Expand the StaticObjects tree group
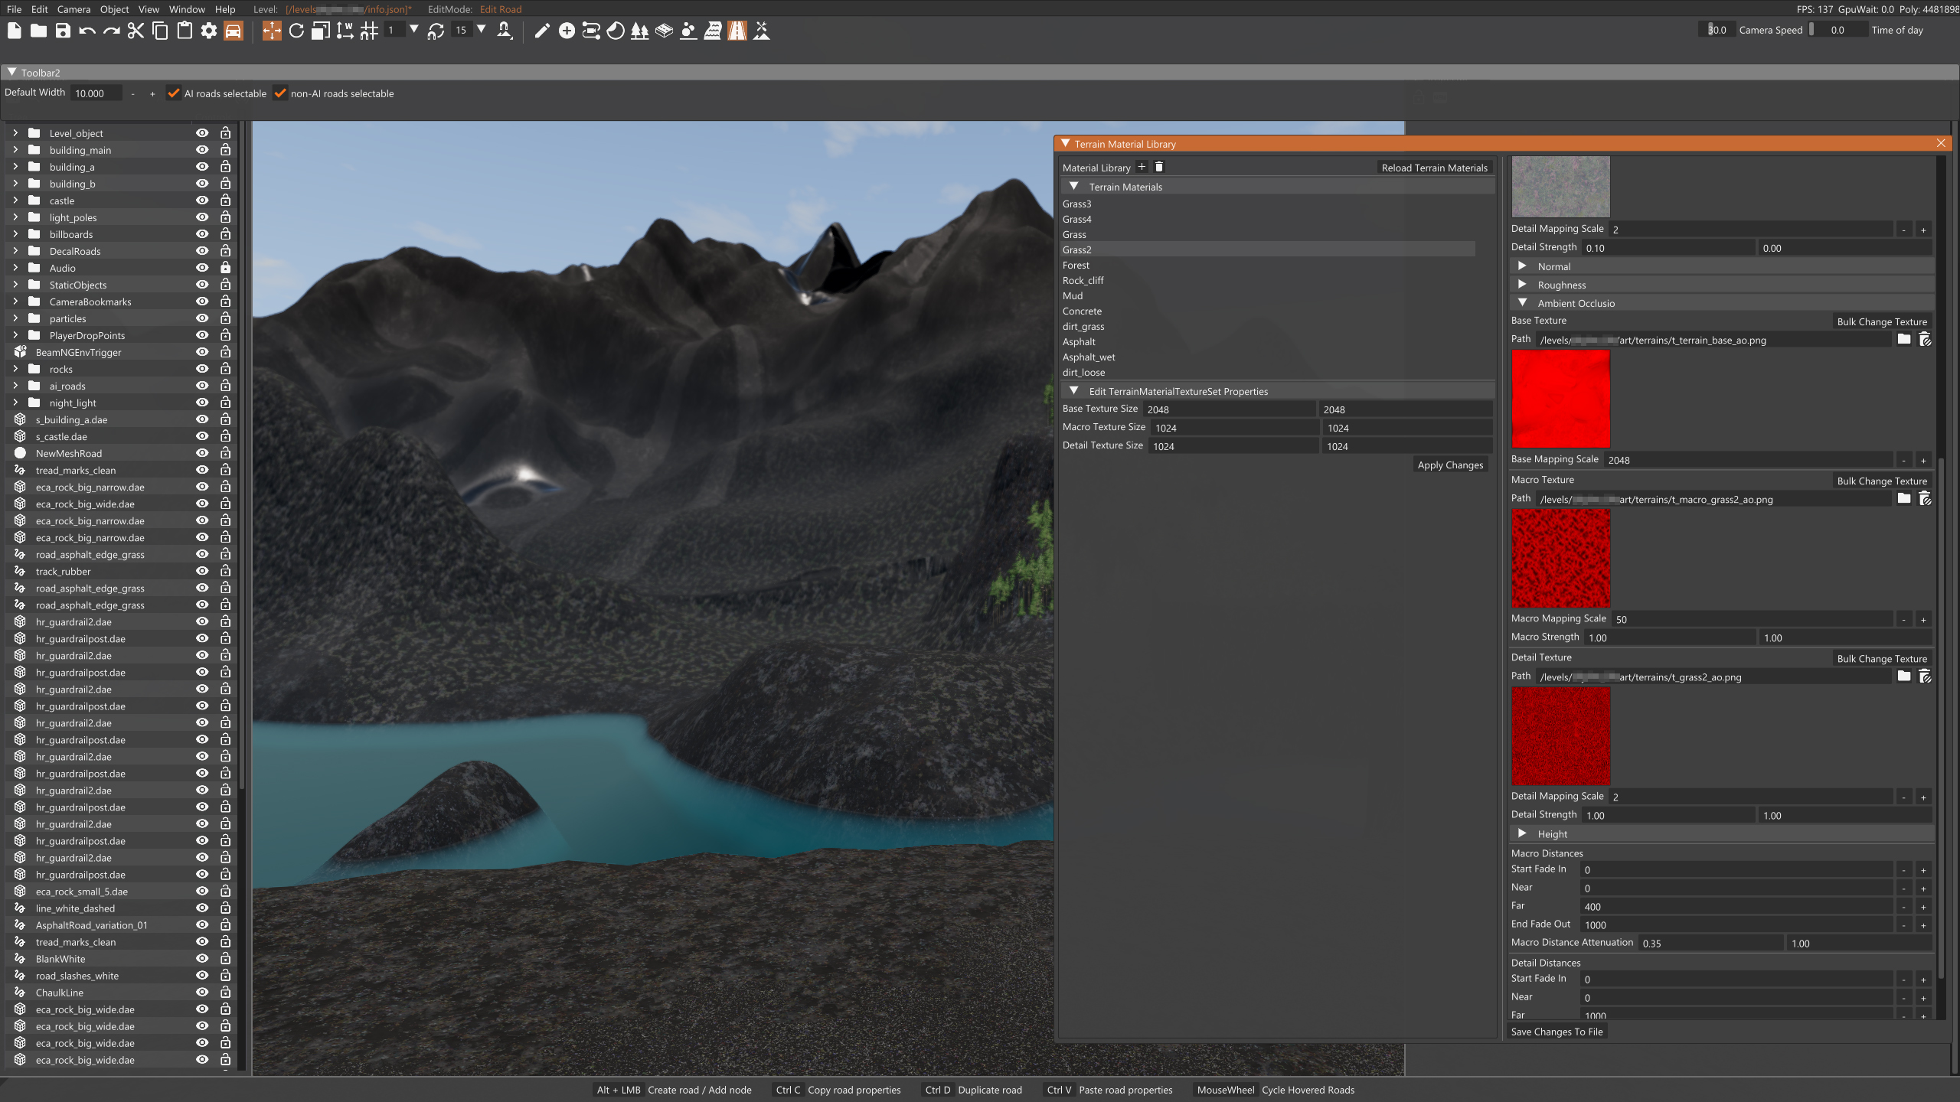The width and height of the screenshot is (1960, 1102). tap(15, 284)
